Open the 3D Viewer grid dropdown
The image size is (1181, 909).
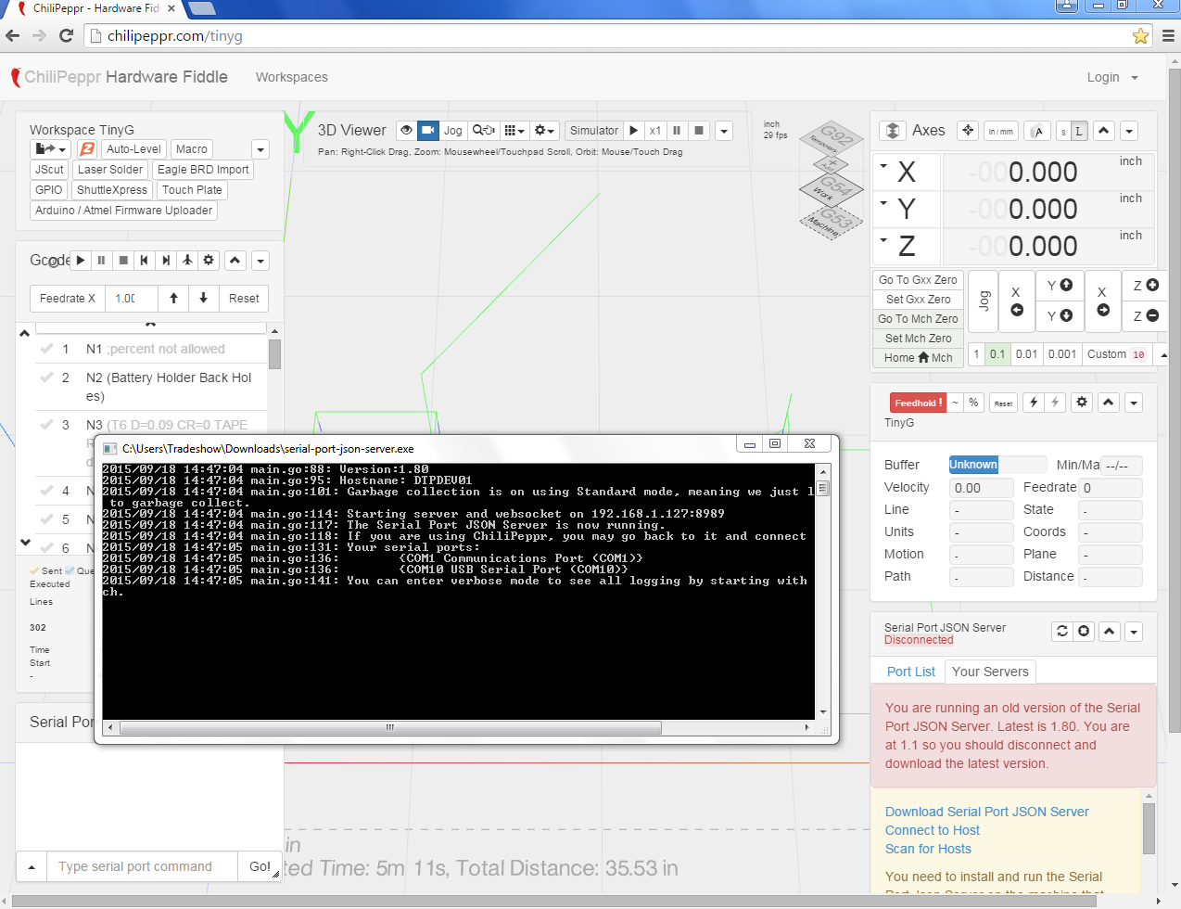click(514, 131)
